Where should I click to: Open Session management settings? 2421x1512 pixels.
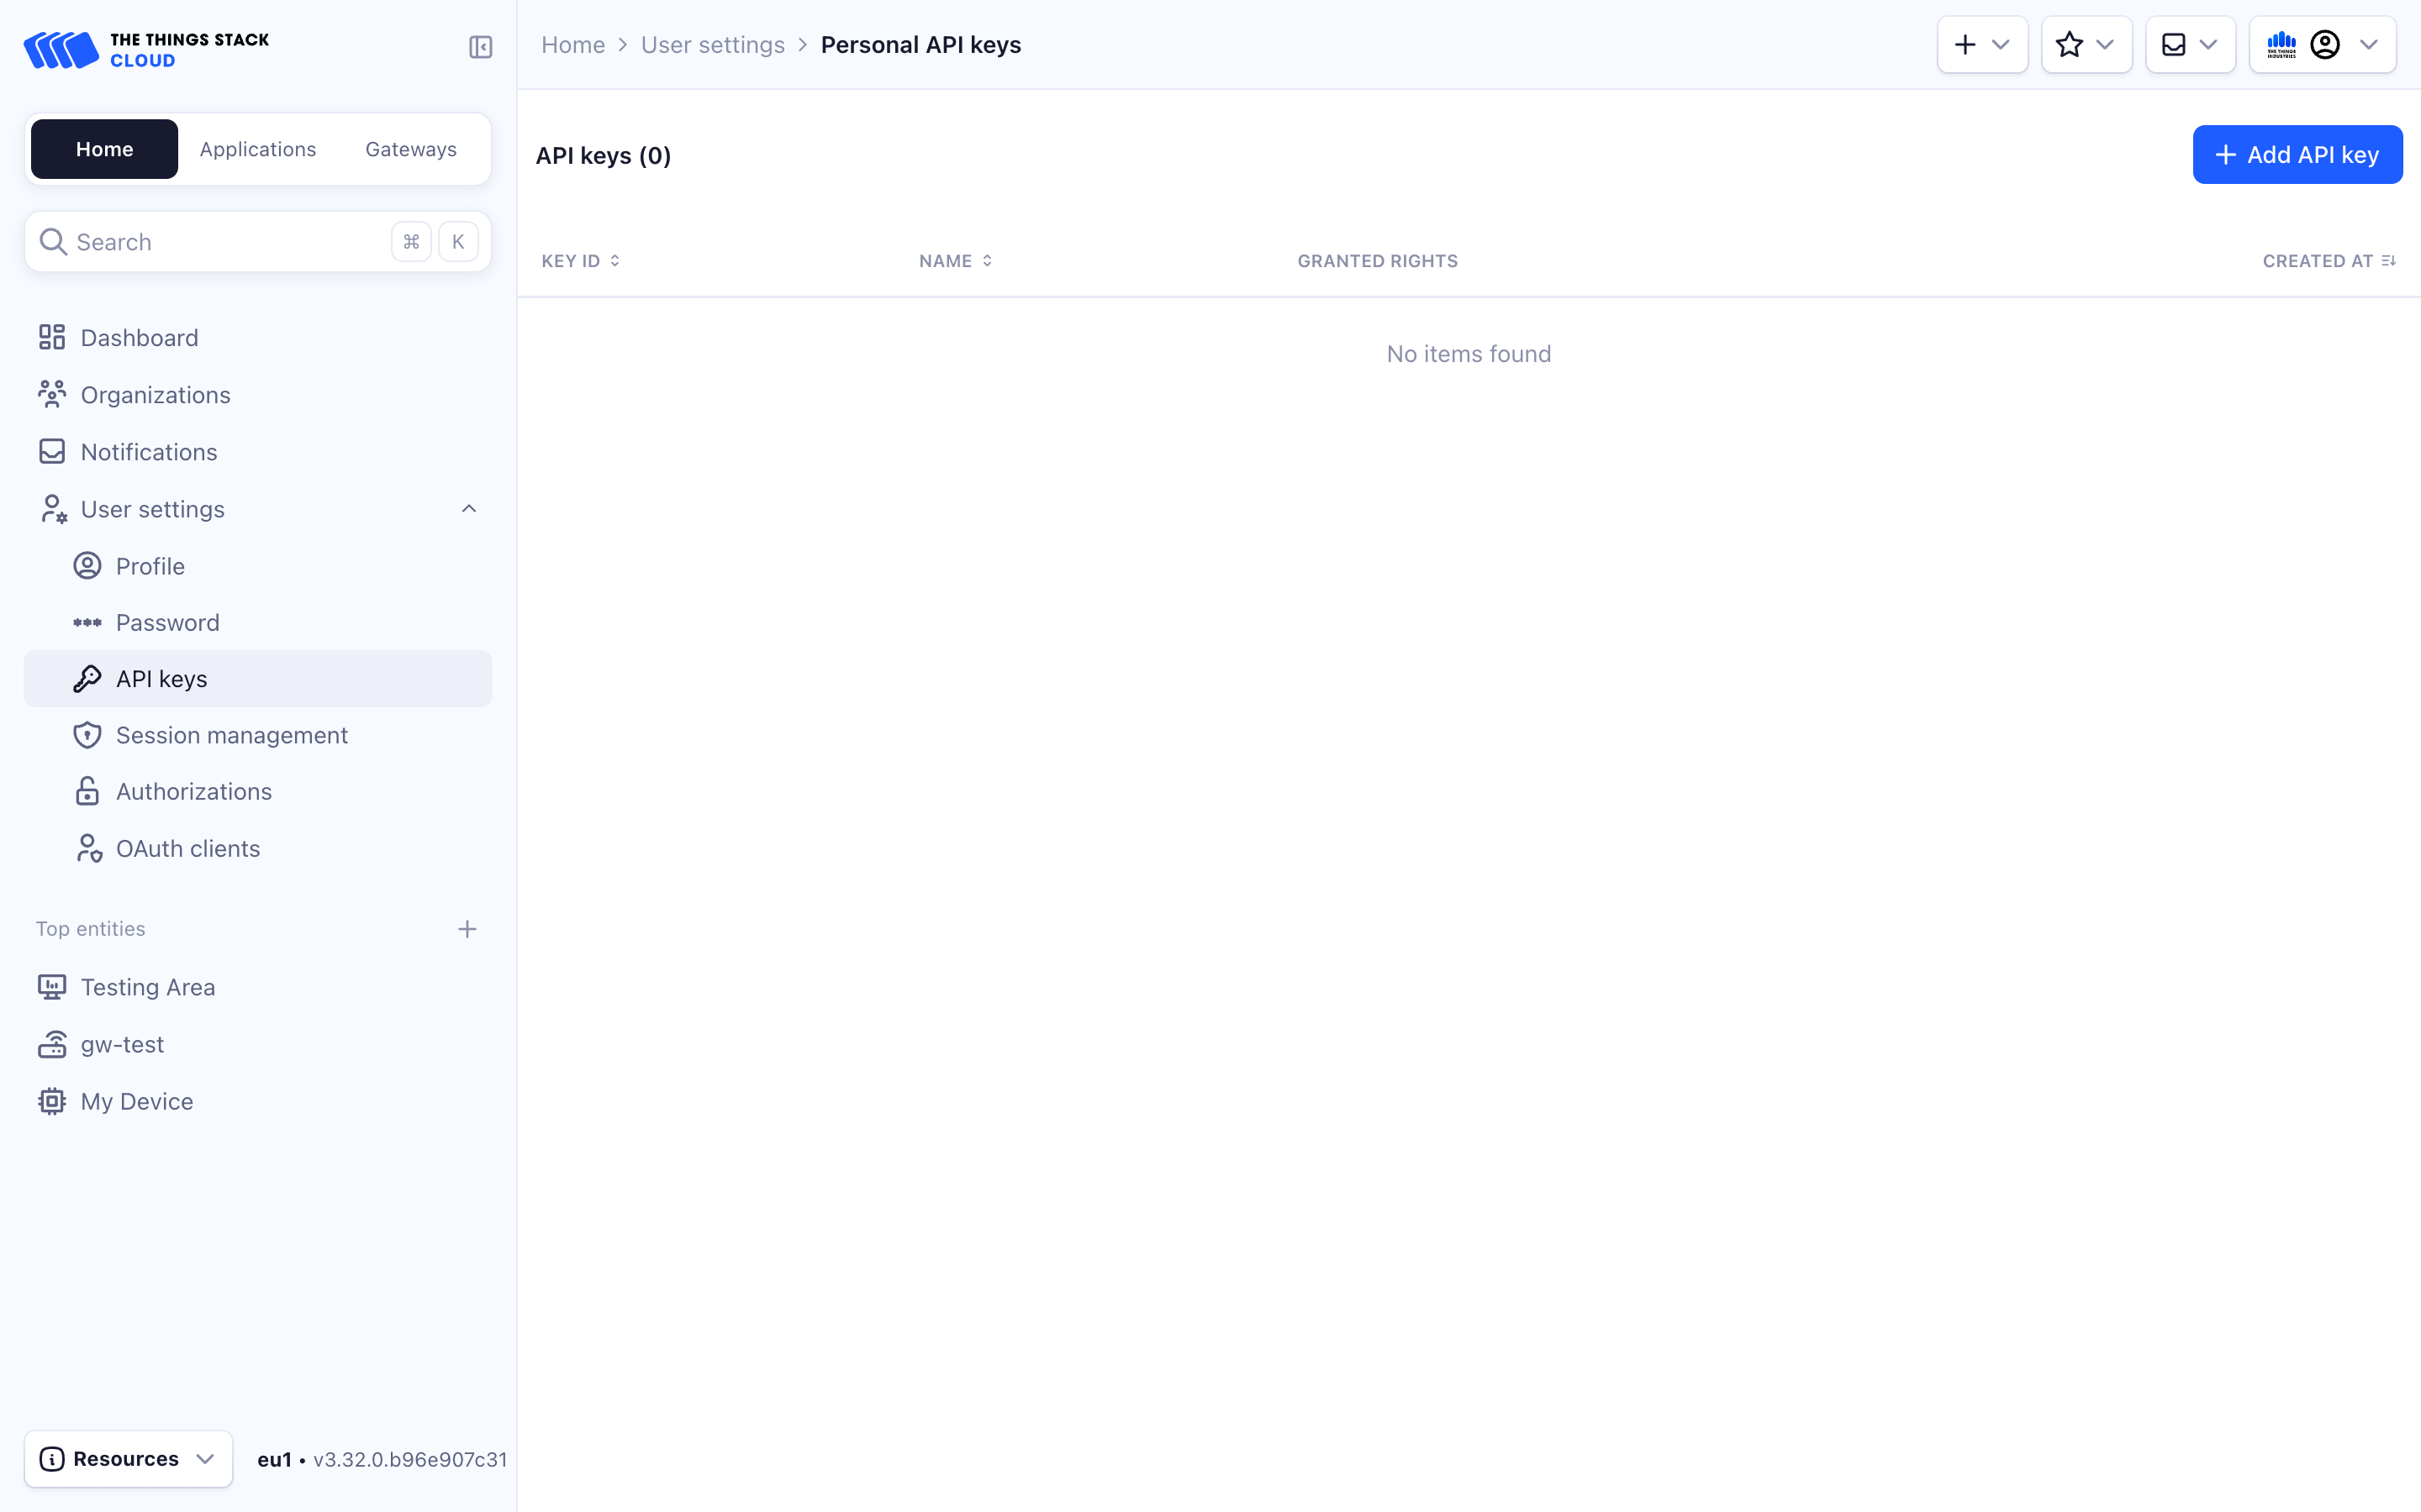tap(231, 735)
